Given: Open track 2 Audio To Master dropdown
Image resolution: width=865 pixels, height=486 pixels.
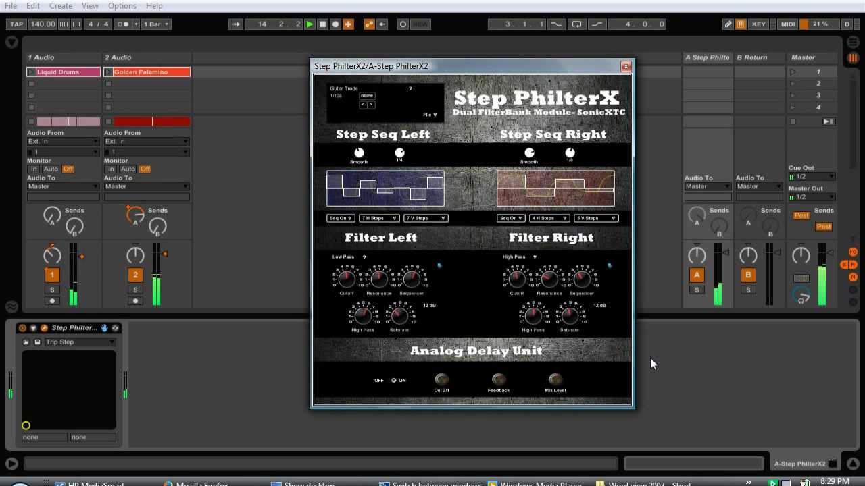Looking at the screenshot, I should click(x=147, y=186).
